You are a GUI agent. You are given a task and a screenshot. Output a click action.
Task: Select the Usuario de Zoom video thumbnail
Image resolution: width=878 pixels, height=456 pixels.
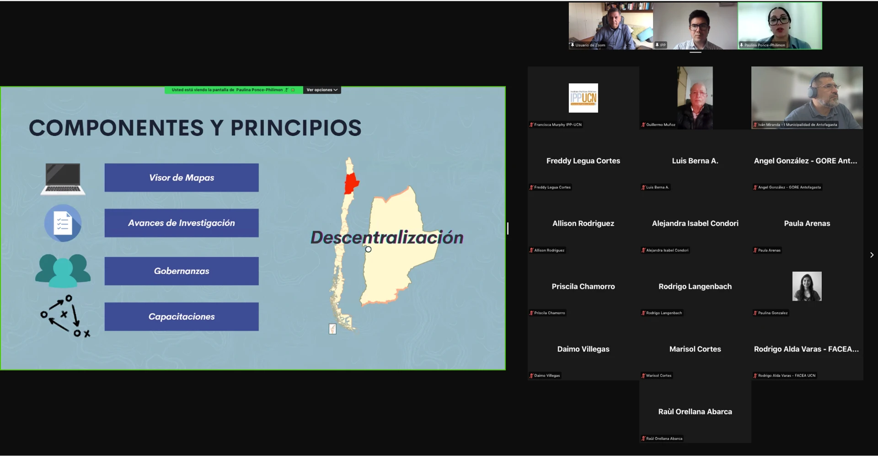(x=611, y=26)
